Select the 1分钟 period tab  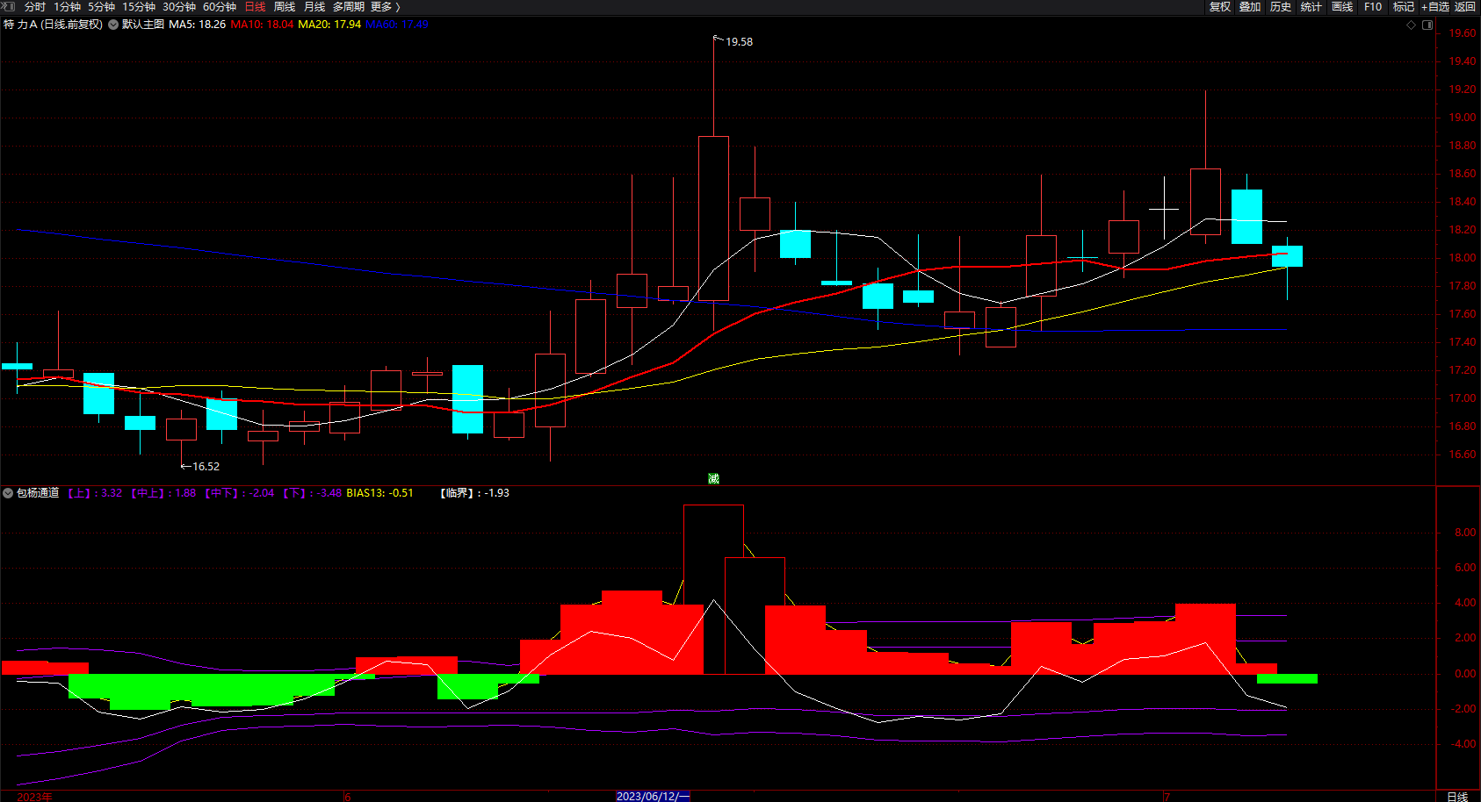(67, 7)
